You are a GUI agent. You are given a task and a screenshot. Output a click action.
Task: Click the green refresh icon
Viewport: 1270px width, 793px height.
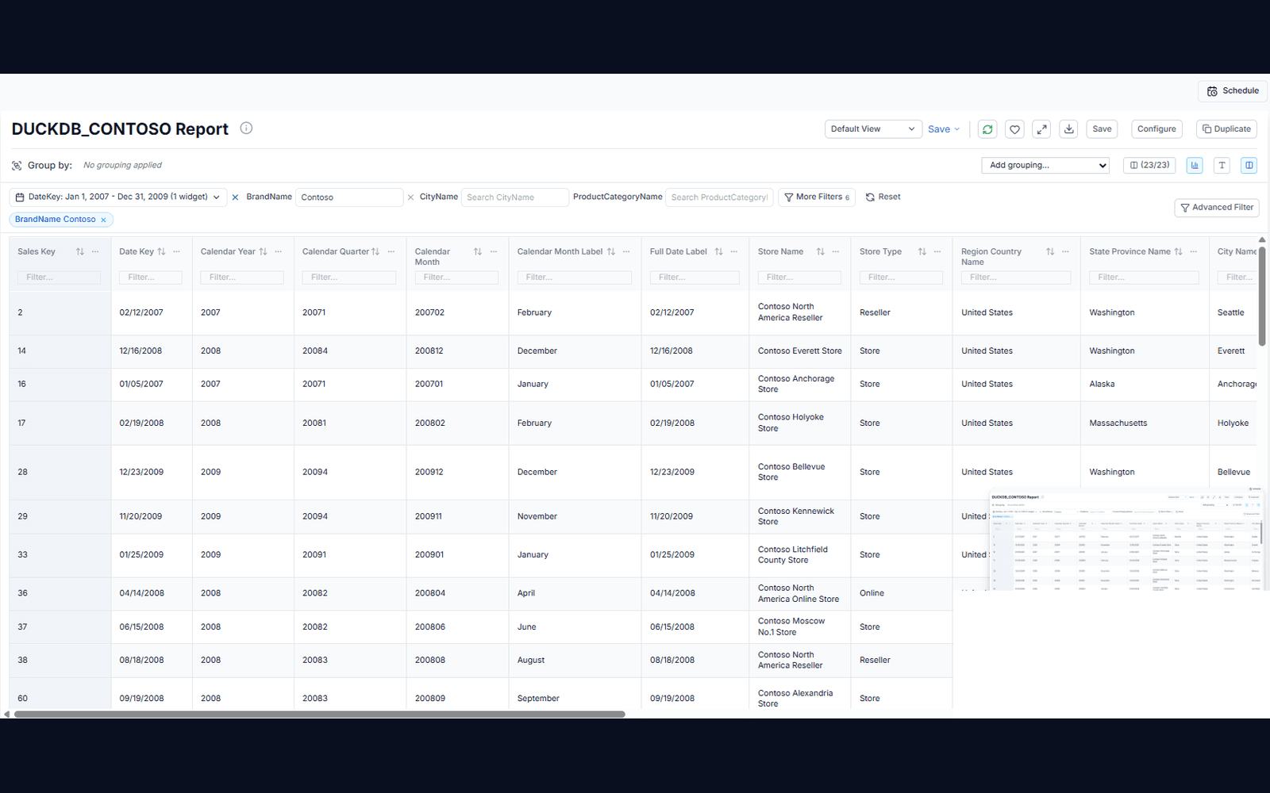tap(987, 129)
